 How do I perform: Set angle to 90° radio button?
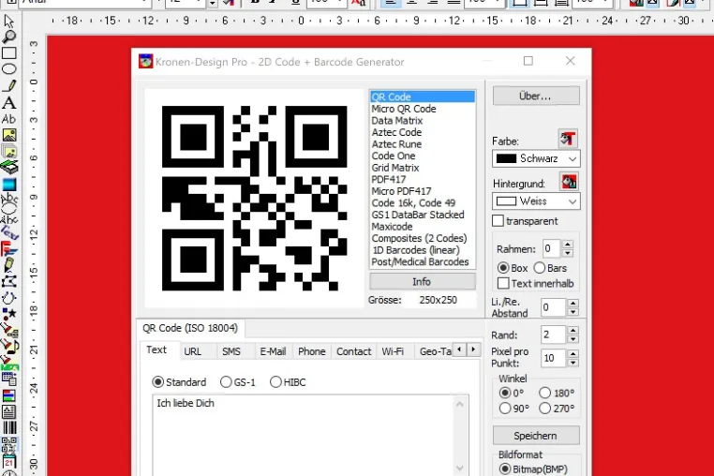[x=504, y=409]
